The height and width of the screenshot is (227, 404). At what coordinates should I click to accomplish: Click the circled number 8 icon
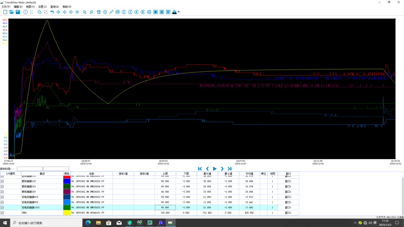coord(143,12)
